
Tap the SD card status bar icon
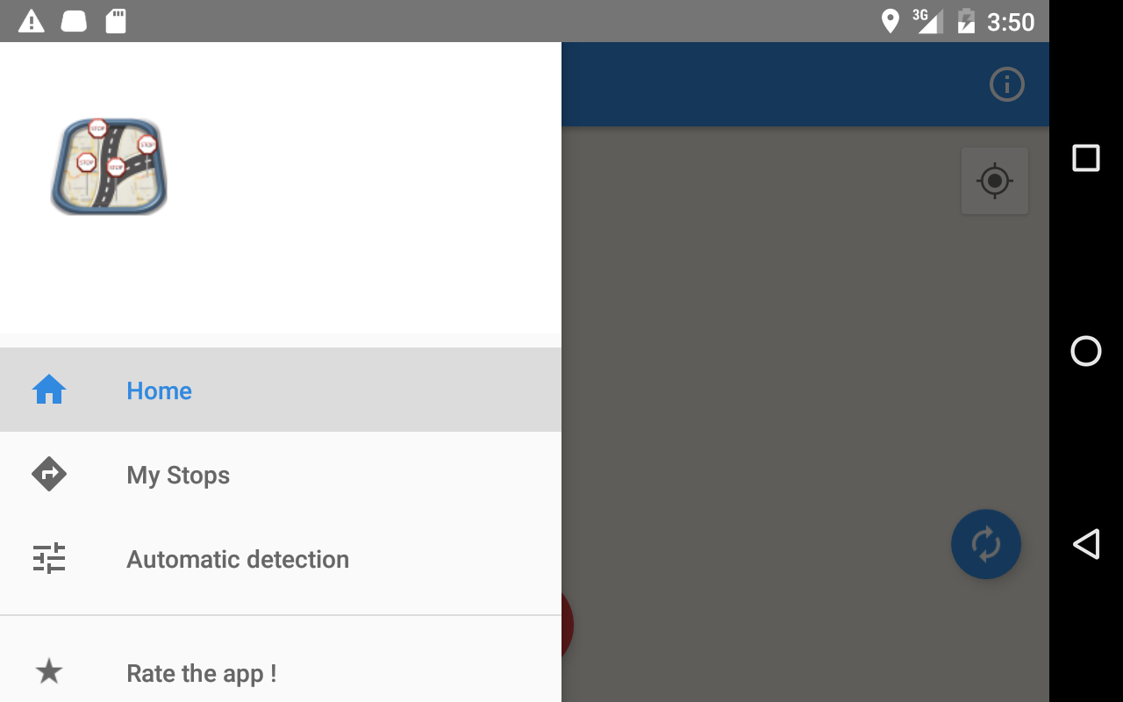tap(116, 21)
